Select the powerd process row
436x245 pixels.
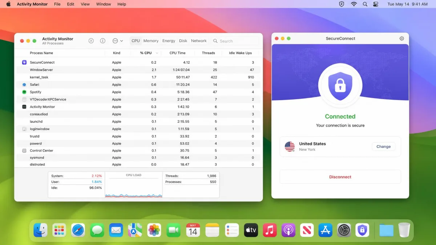[x=138, y=143]
